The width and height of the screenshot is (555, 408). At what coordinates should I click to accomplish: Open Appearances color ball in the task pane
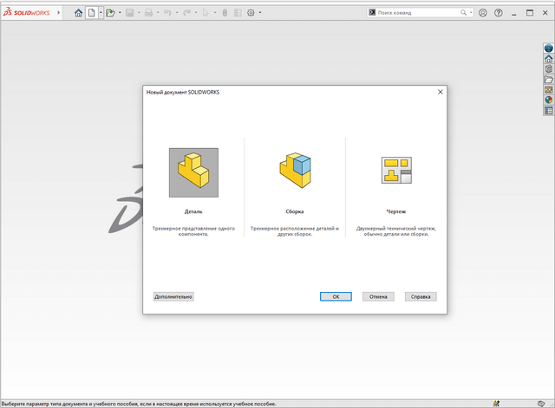(548, 100)
